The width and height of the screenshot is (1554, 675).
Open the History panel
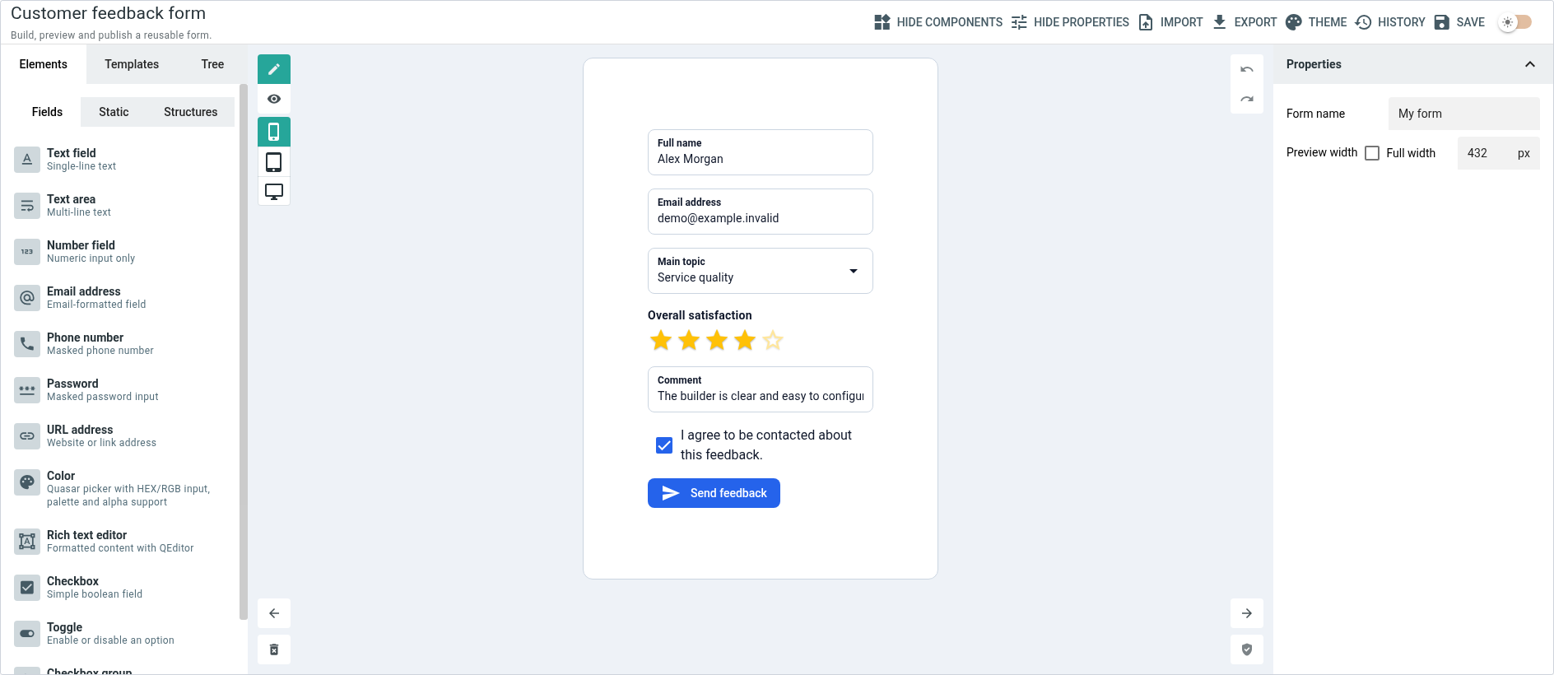(1389, 22)
